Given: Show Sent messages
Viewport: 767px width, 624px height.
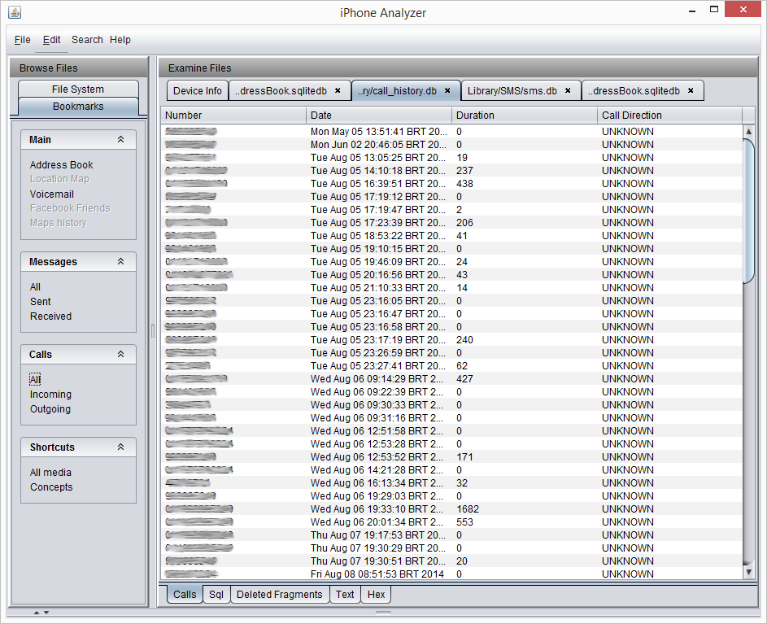Looking at the screenshot, I should click(40, 302).
